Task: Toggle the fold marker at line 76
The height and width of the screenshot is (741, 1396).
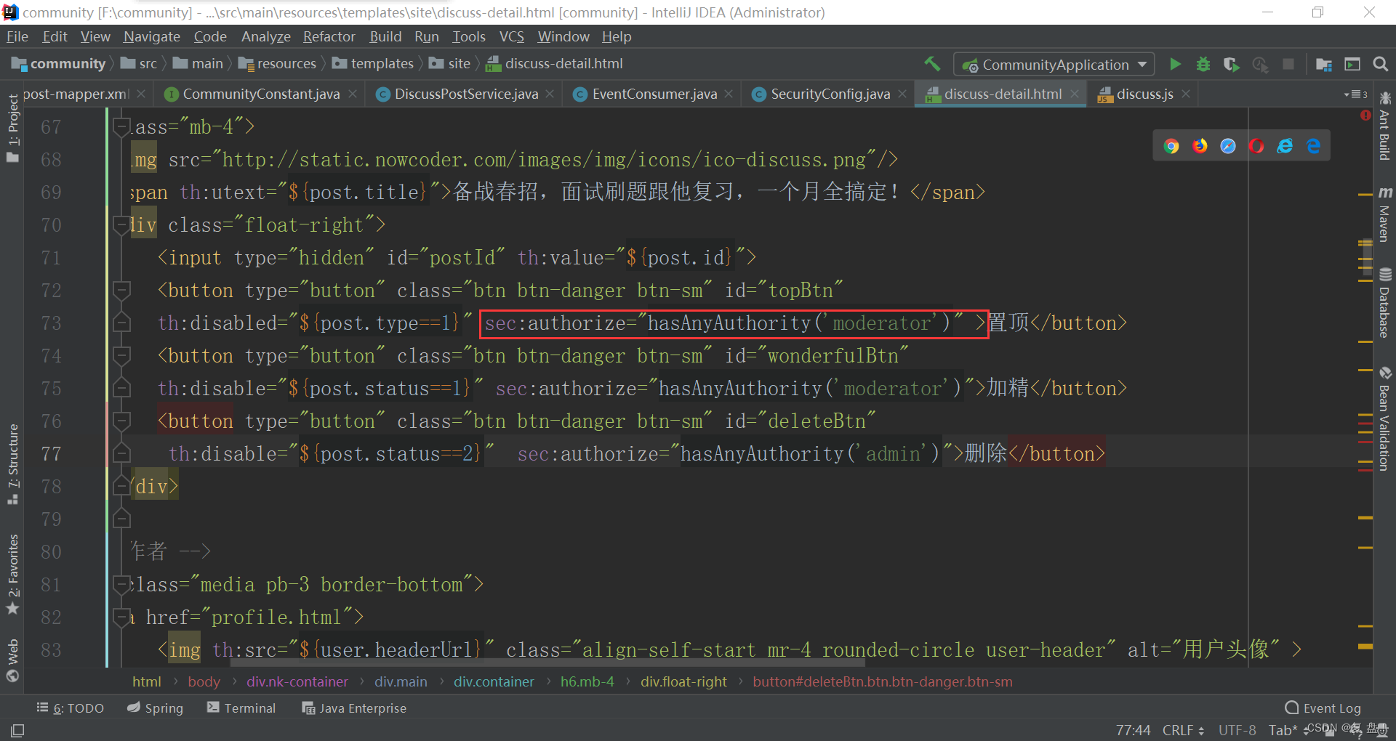Action: [121, 421]
